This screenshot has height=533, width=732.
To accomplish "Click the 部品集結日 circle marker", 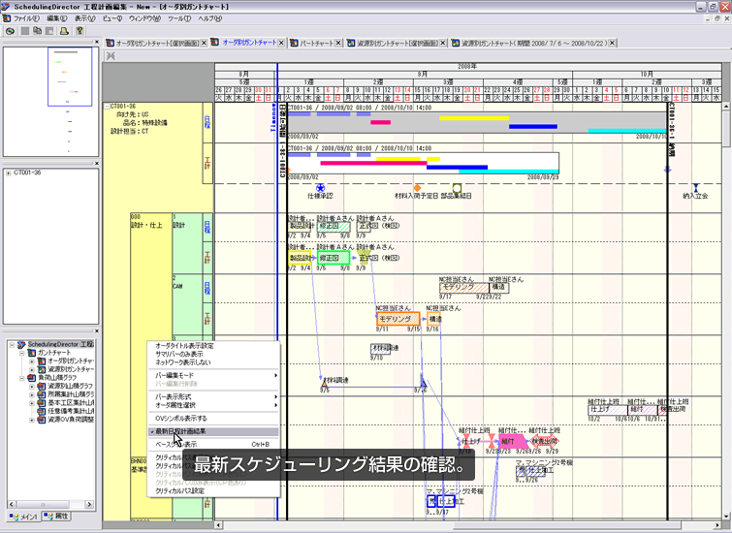I will [457, 188].
